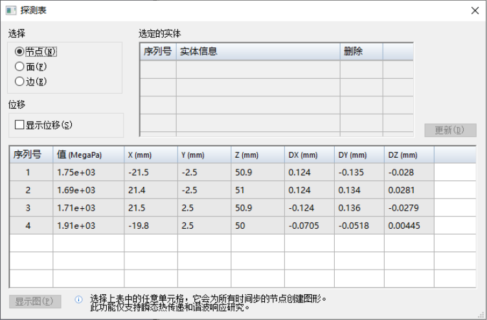The width and height of the screenshot is (487, 320).
Task: Click the Z (mm) column header
Action: 258,155
